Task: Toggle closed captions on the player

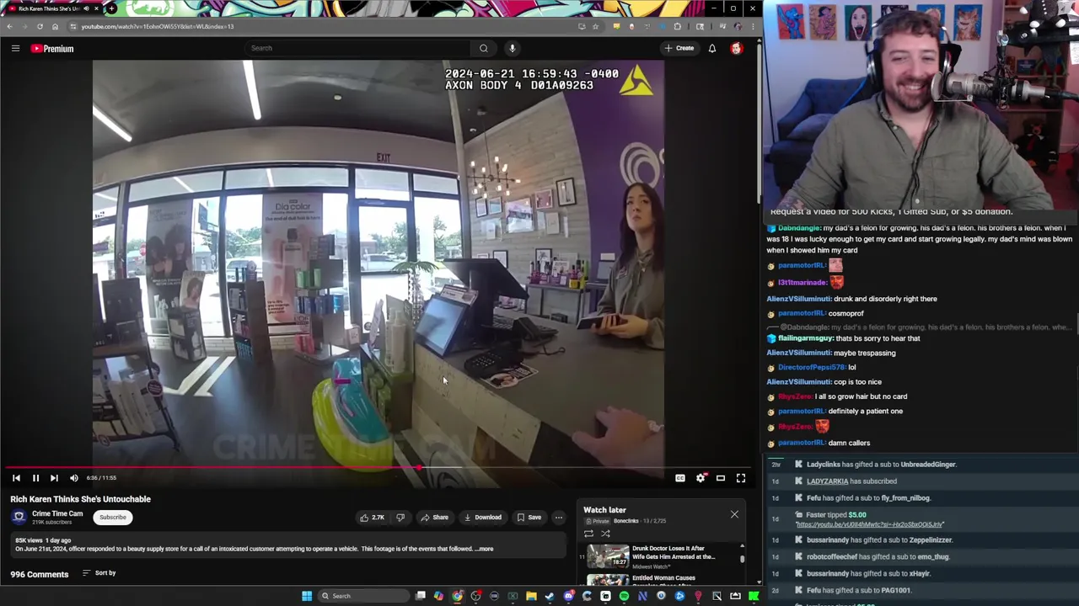Action: click(x=680, y=478)
